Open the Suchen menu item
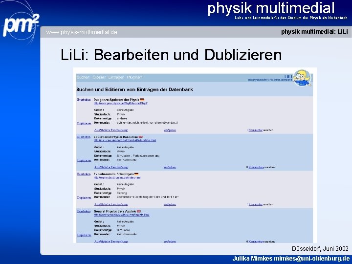This screenshot has width=352, height=264. (x=83, y=77)
